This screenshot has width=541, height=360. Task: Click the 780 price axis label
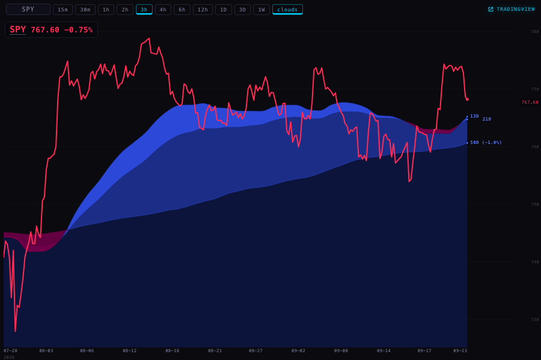pyautogui.click(x=535, y=32)
